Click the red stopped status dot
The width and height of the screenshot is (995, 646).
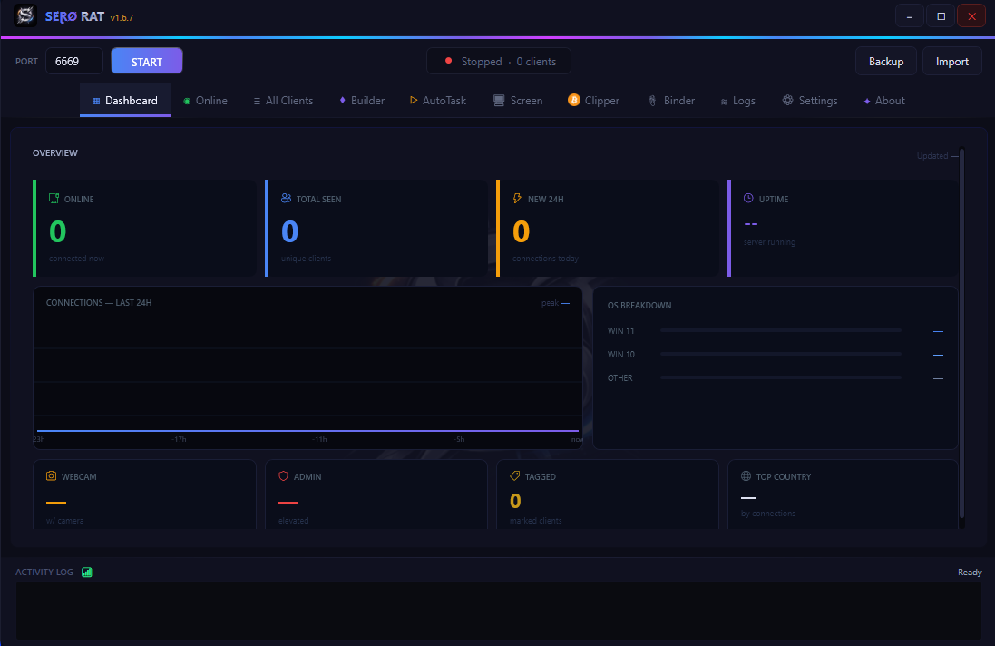coord(449,61)
